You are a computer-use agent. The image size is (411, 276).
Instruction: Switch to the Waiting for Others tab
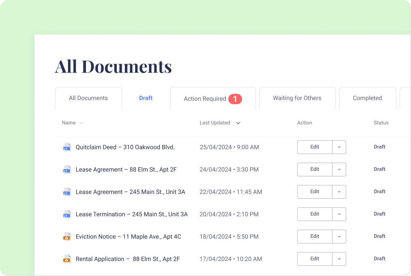(x=297, y=98)
